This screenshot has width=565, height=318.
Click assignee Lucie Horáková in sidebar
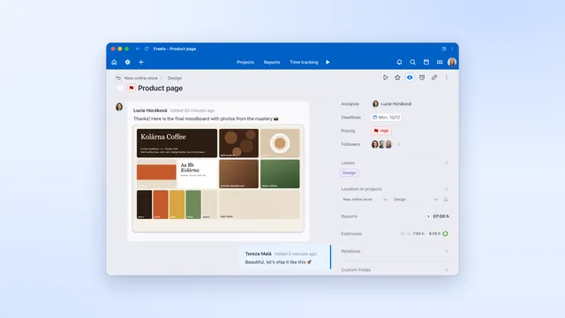(392, 104)
